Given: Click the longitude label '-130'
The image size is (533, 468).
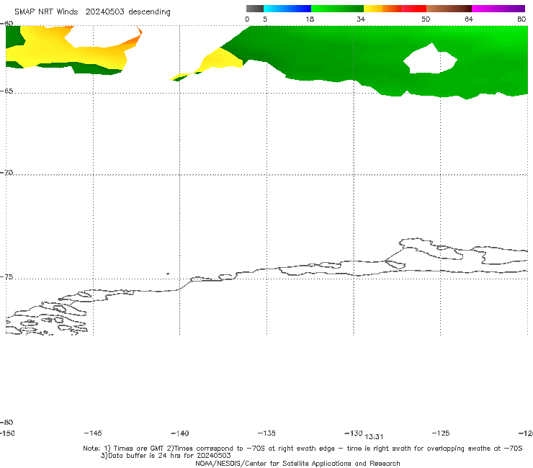Looking at the screenshot, I should pyautogui.click(x=354, y=433).
